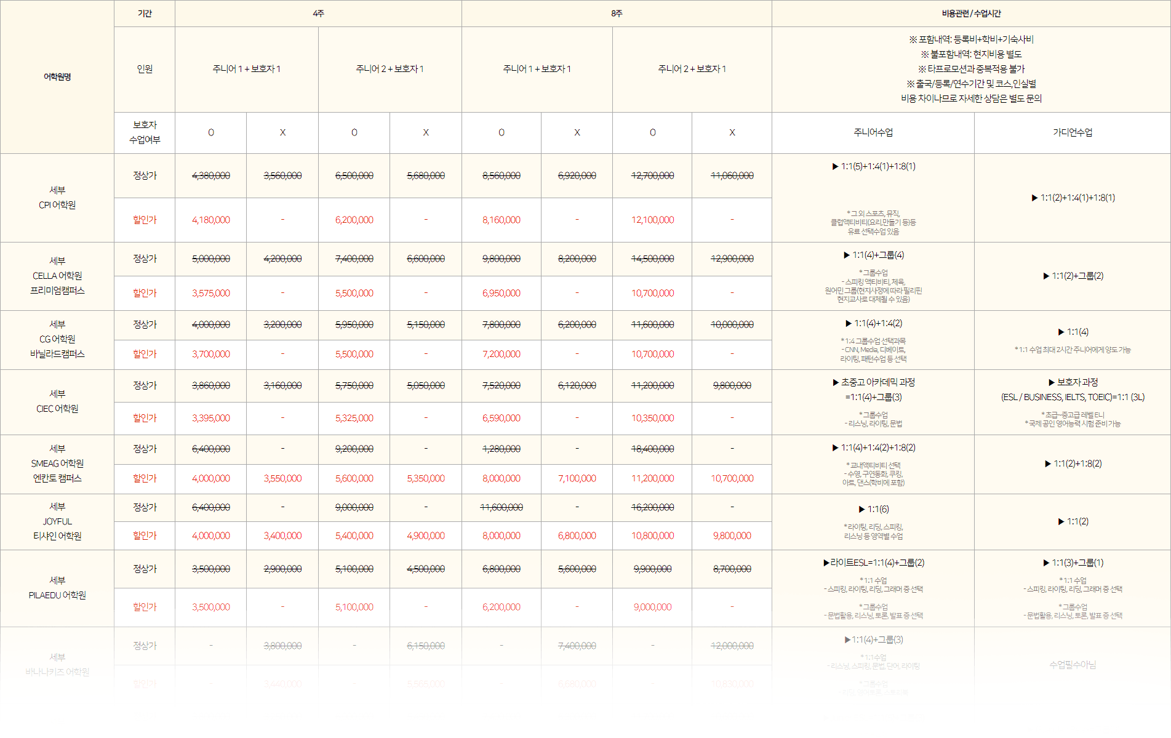
Task: Click the '4주' column header
Action: pos(318,14)
